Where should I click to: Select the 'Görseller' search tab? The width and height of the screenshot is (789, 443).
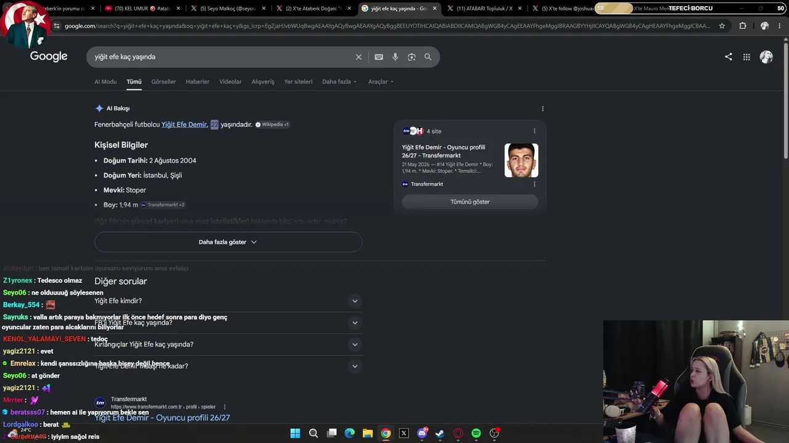pyautogui.click(x=163, y=82)
